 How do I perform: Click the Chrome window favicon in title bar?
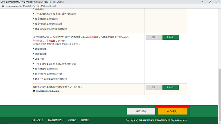point(2,1)
